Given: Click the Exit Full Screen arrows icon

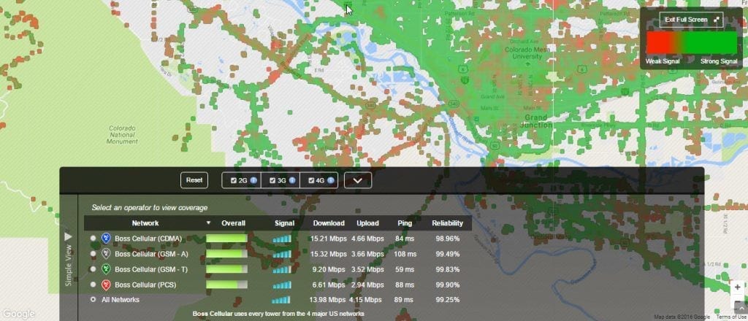Looking at the screenshot, I should 716,20.
